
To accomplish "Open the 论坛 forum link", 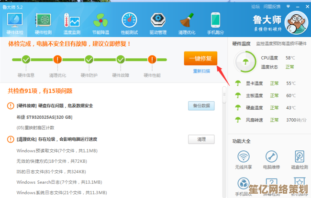I will (255, 6).
